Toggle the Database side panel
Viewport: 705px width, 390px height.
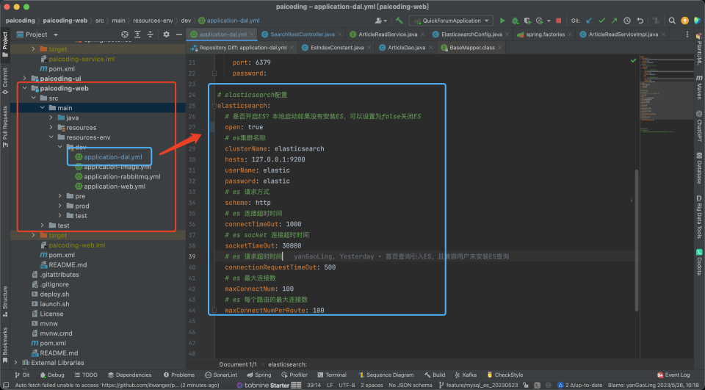[x=699, y=167]
